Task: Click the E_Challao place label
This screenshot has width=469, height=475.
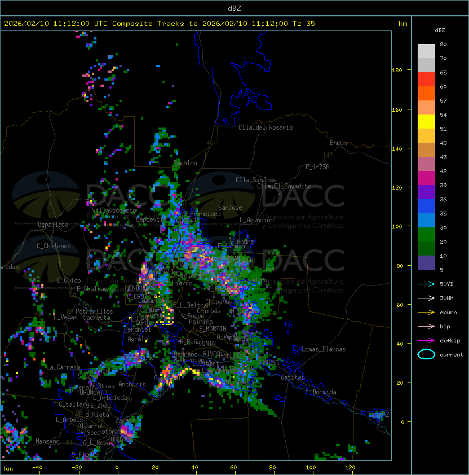Action: (x=92, y=289)
